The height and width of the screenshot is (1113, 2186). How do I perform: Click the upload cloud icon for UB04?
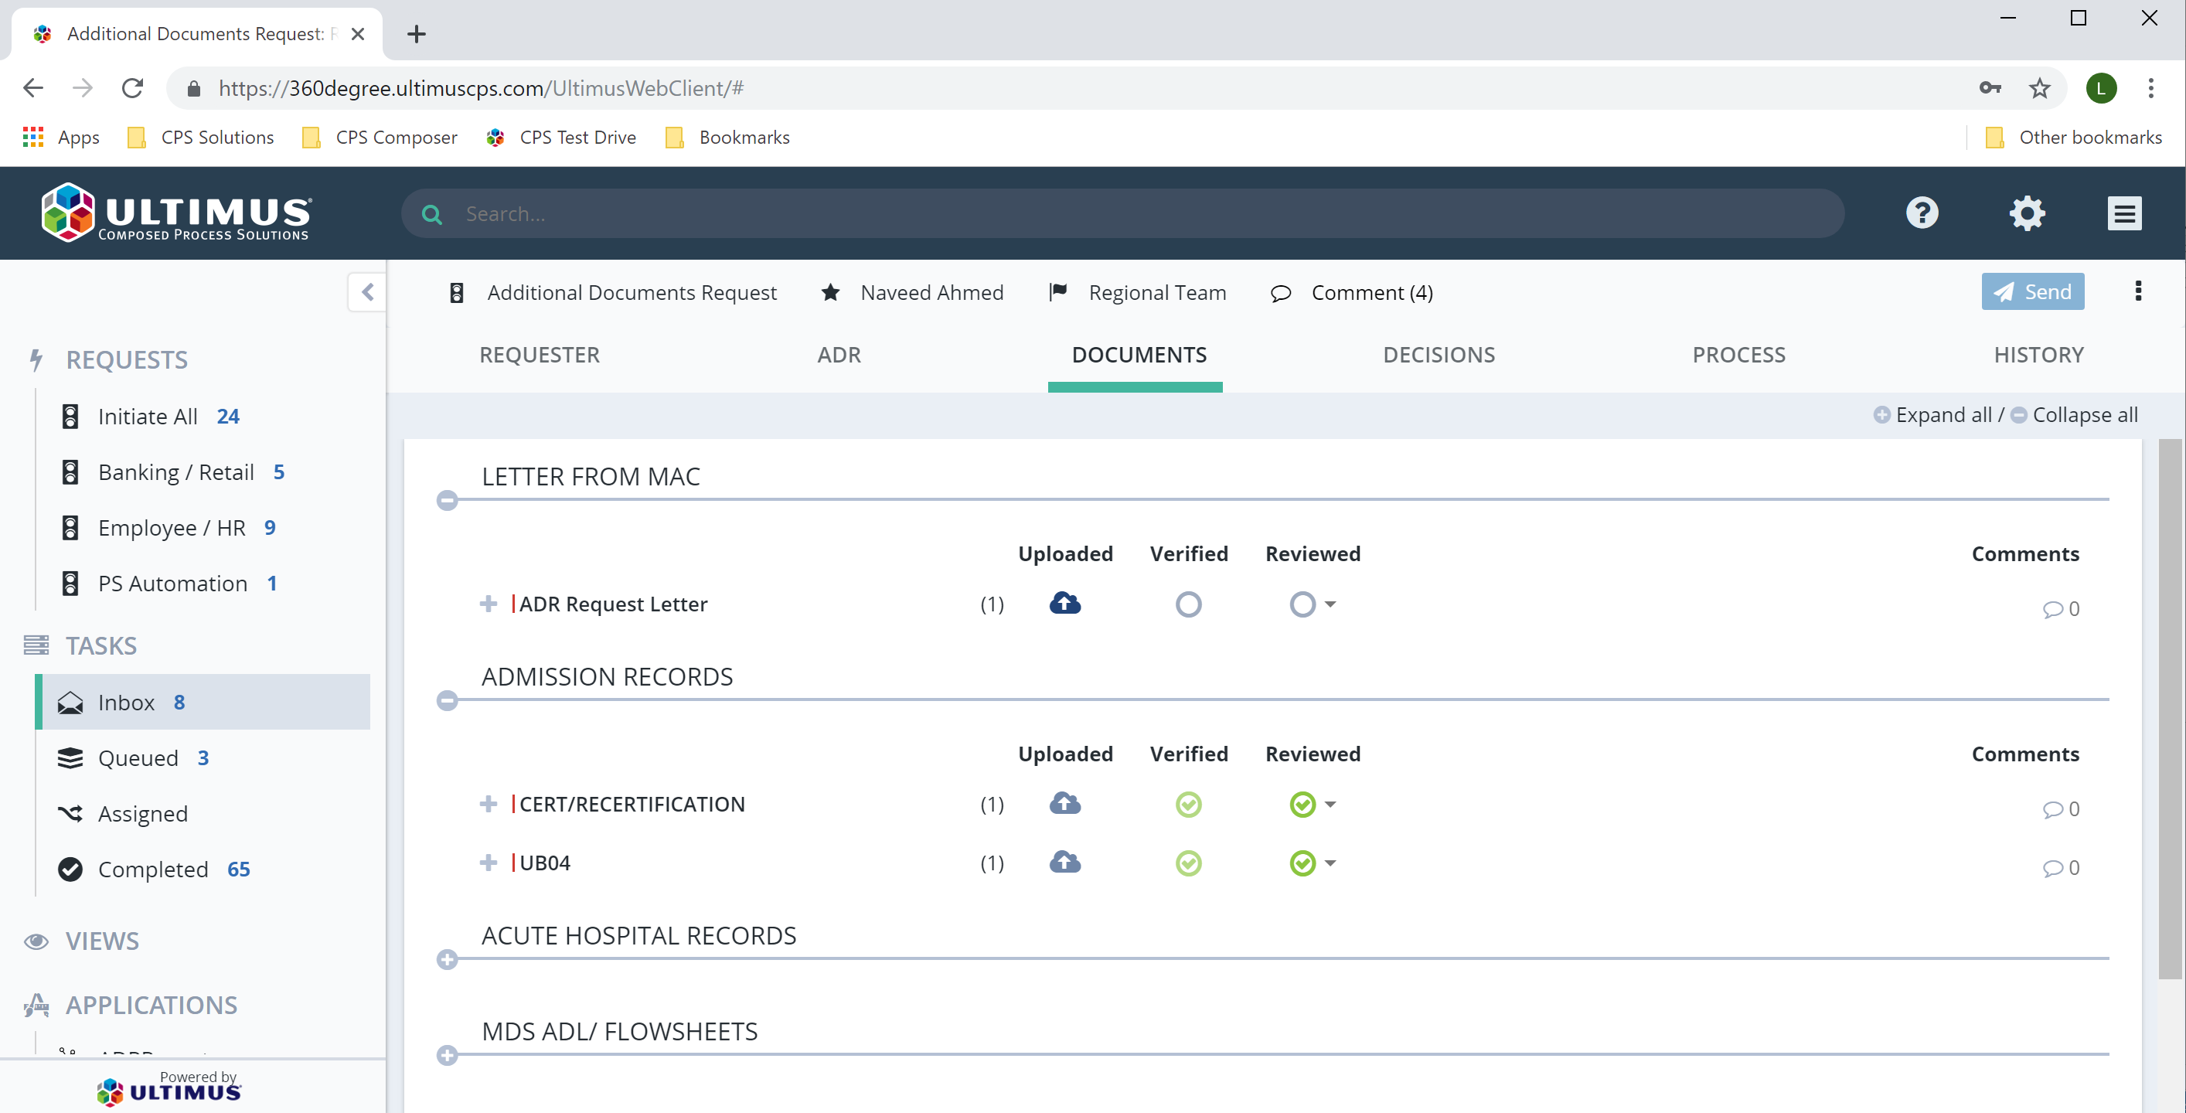point(1065,862)
